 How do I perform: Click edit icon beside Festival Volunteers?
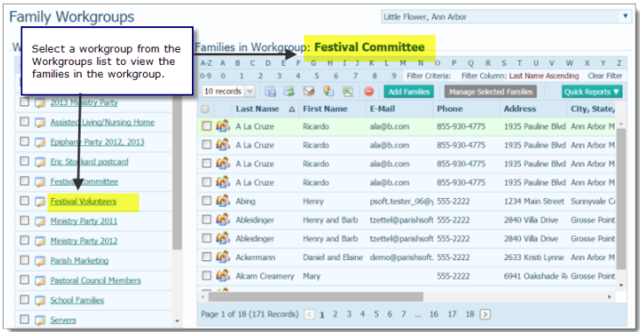40,201
